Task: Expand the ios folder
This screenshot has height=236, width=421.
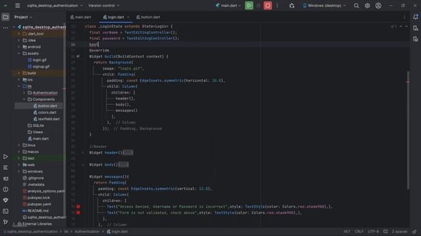Action: click(19, 80)
